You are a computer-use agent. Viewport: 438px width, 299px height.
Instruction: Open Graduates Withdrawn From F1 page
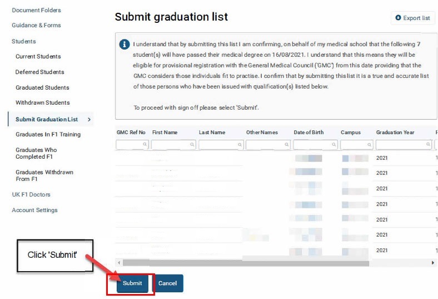coord(44,175)
